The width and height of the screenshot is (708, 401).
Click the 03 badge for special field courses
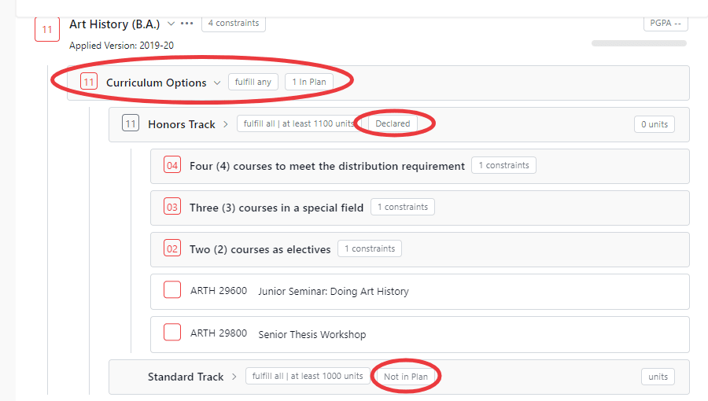[x=172, y=208]
